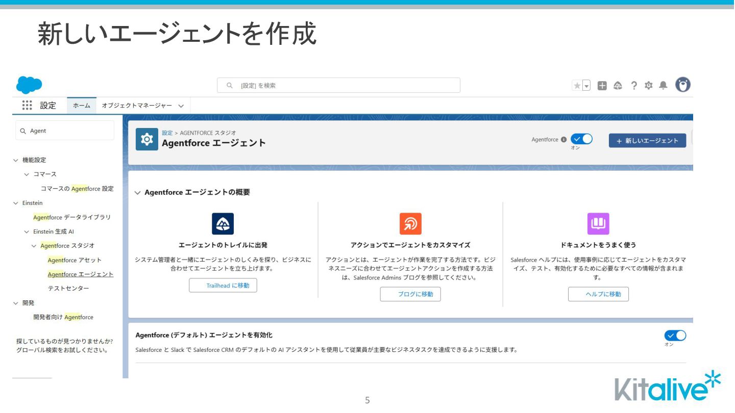Screen dimensions: 735x413
Task: Collapse the 開発 tree section
Action: (x=16, y=303)
